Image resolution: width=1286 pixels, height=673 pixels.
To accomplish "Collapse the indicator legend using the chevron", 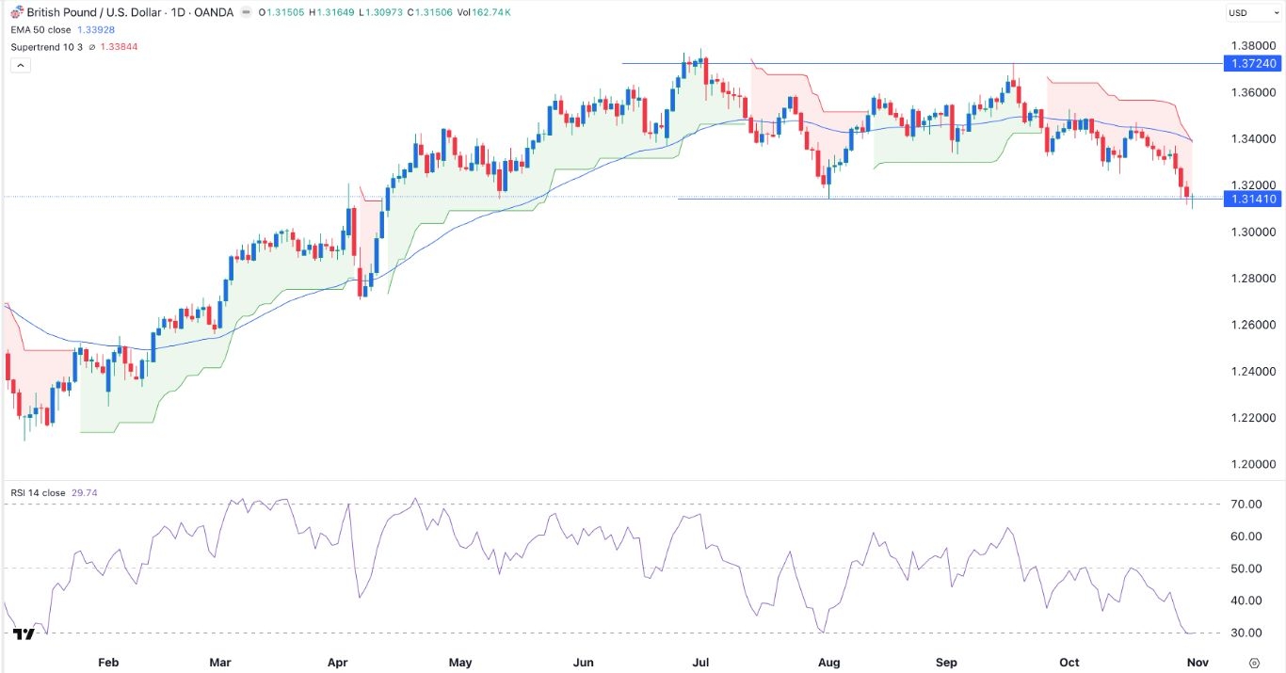I will pos(20,64).
